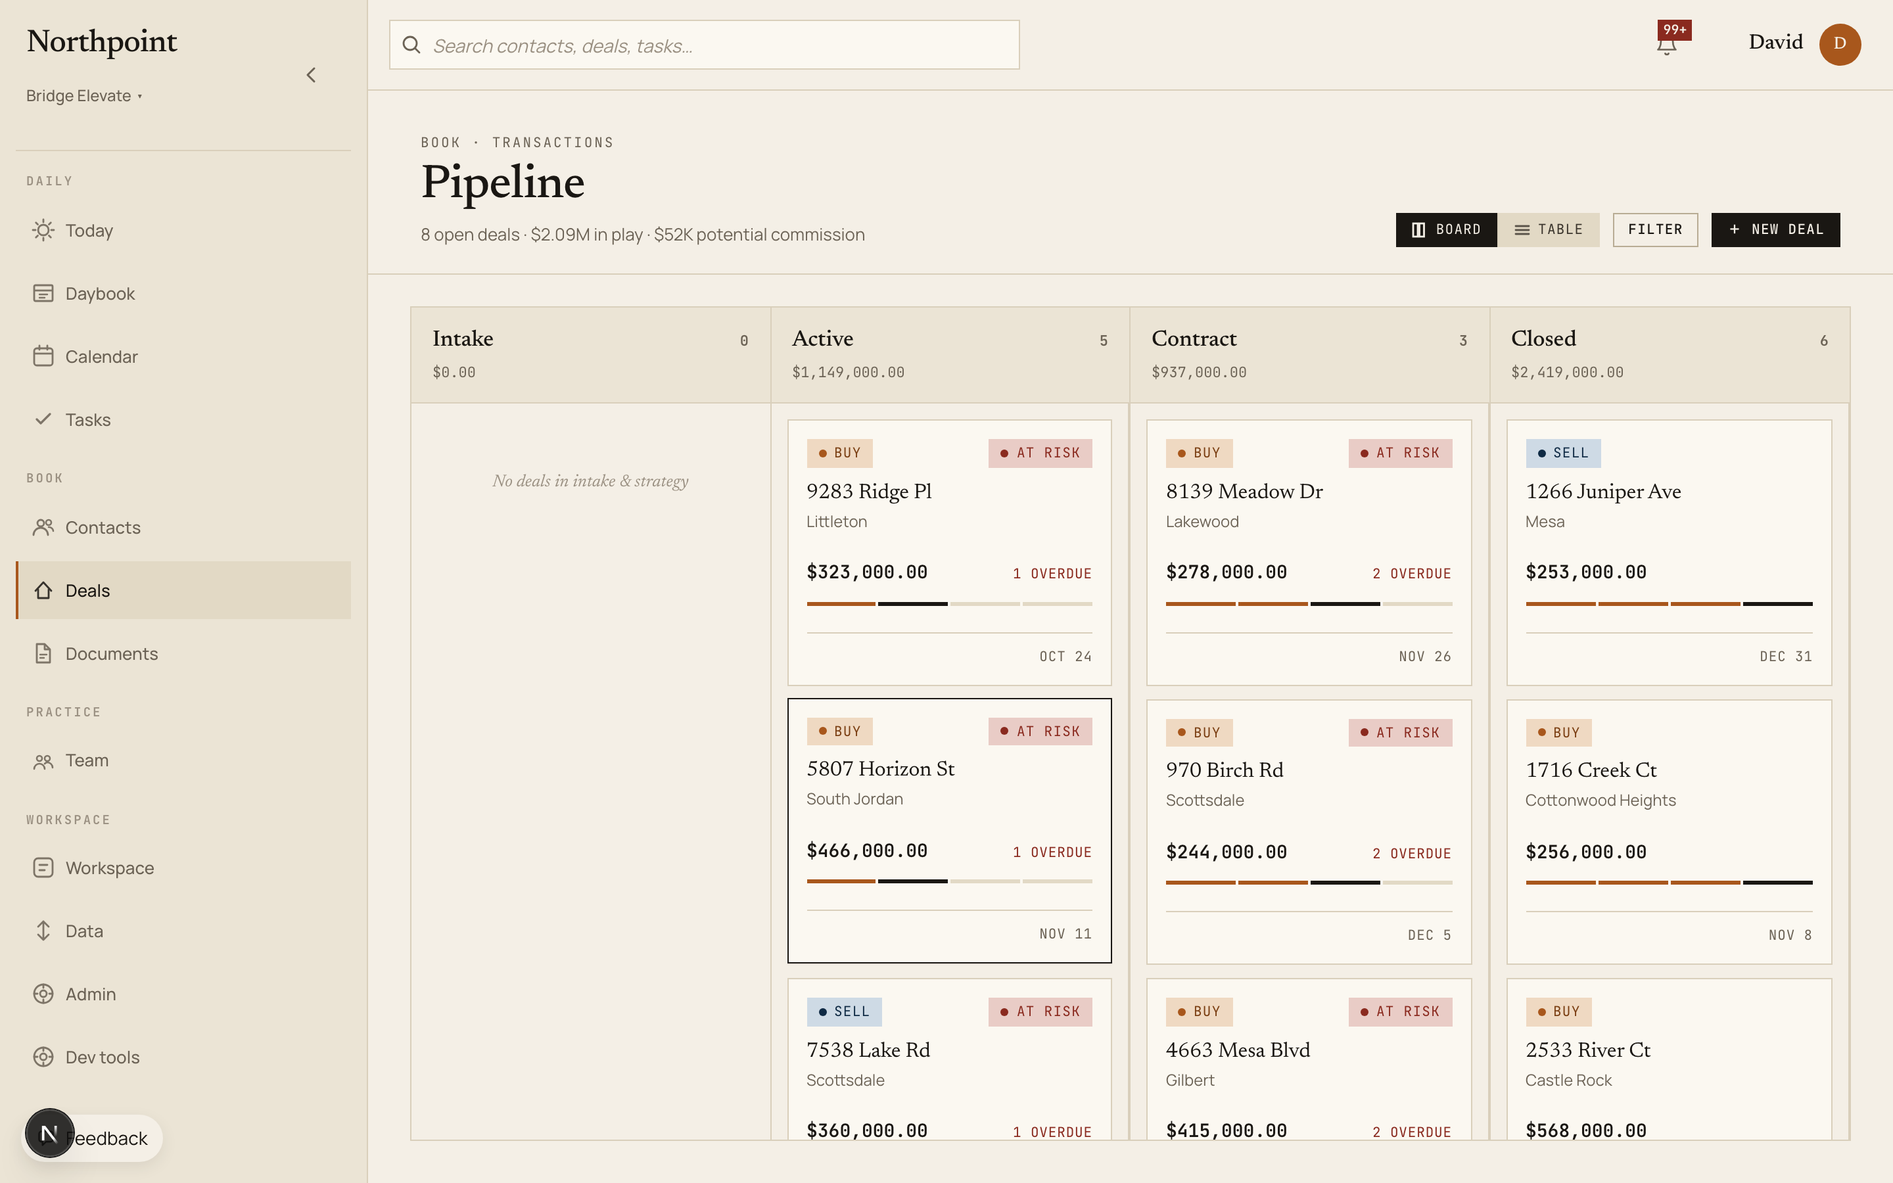This screenshot has height=1183, width=1893.
Task: Click the Contacts people icon
Action: (x=43, y=527)
